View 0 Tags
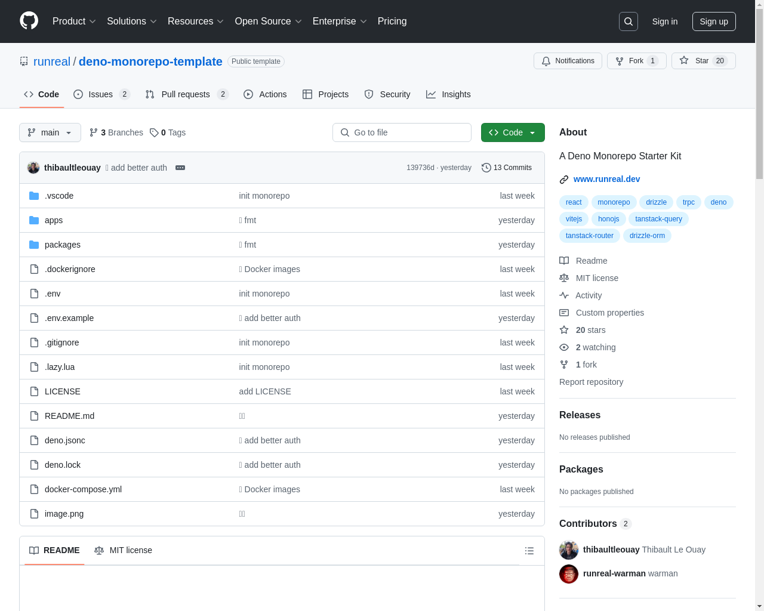764x611 pixels. [x=168, y=132]
